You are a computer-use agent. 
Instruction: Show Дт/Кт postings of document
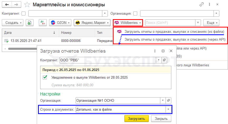click(x=43, y=23)
